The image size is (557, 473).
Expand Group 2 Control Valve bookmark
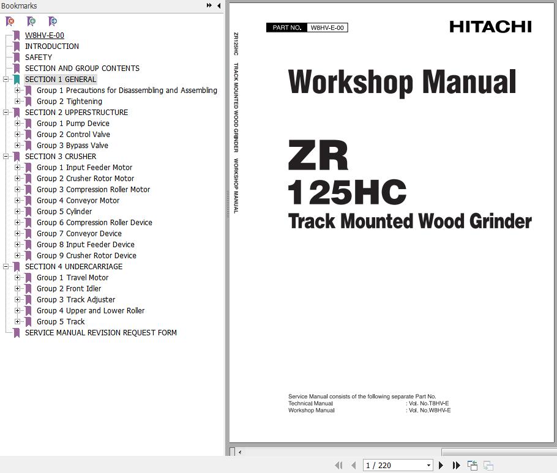[x=17, y=134]
